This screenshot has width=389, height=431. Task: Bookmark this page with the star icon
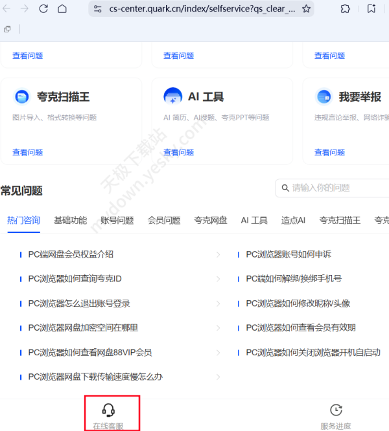tap(306, 9)
